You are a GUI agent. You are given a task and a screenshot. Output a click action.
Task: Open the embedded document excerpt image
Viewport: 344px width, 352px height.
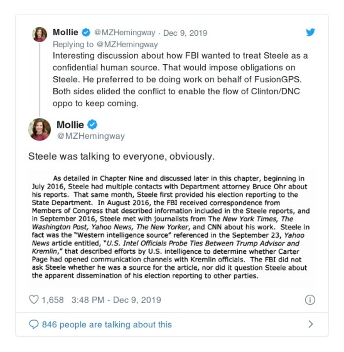pos(171,227)
